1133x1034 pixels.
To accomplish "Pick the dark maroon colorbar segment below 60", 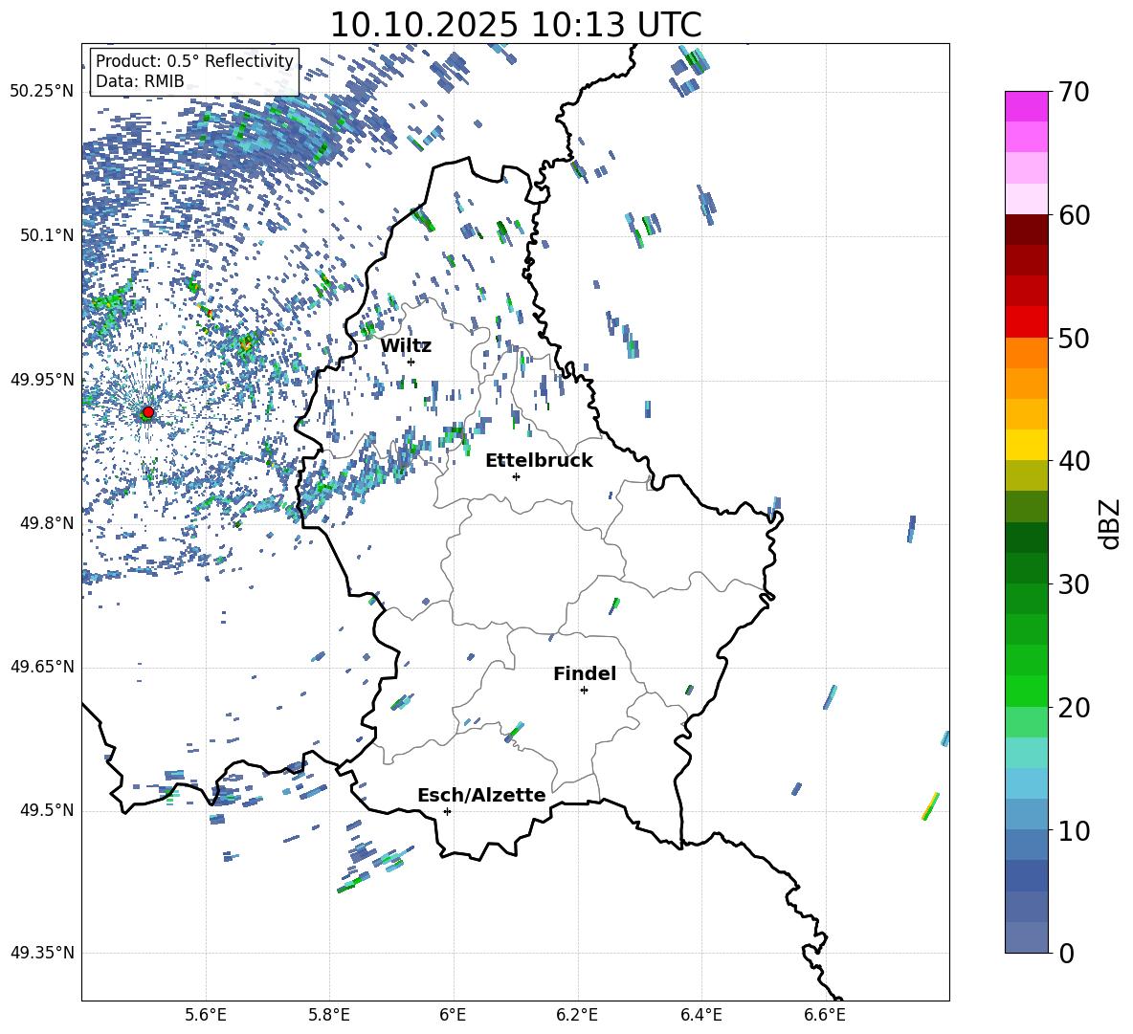I will click(x=1027, y=230).
